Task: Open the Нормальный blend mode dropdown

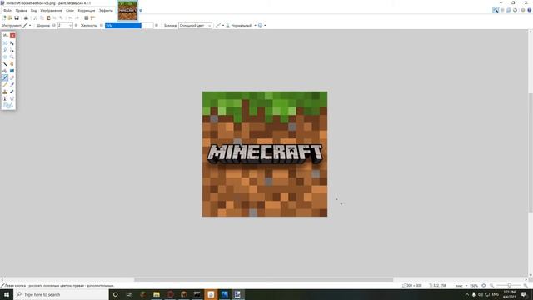Action: (241, 26)
